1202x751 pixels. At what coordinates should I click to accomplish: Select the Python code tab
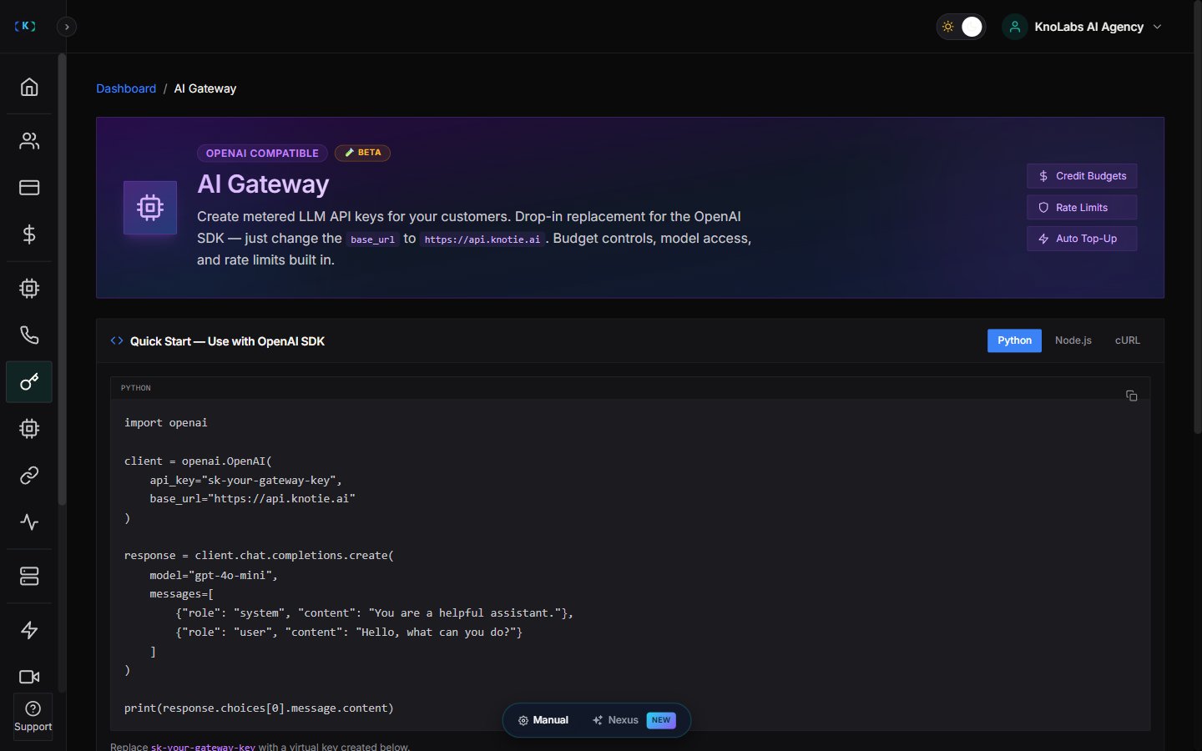pos(1014,340)
